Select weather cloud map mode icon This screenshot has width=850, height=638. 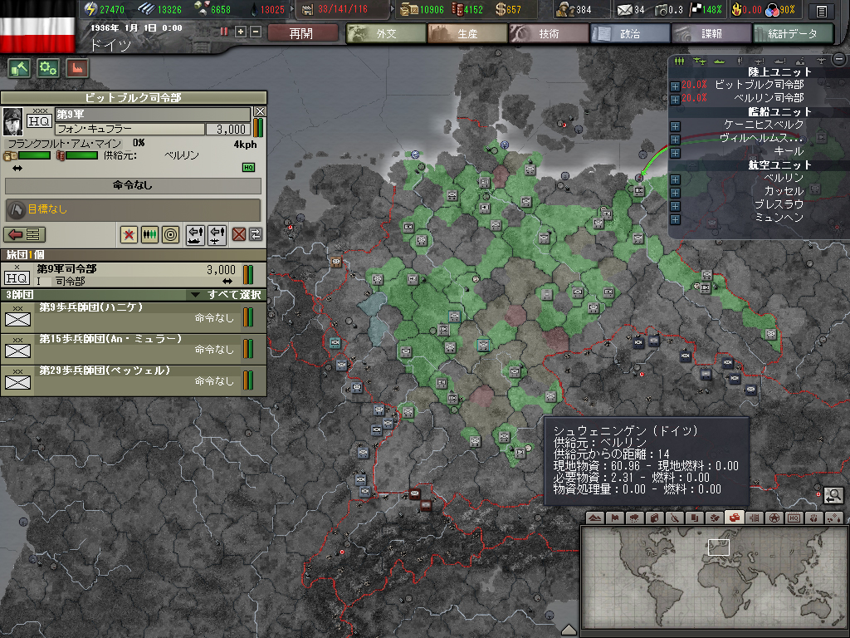coord(635,518)
